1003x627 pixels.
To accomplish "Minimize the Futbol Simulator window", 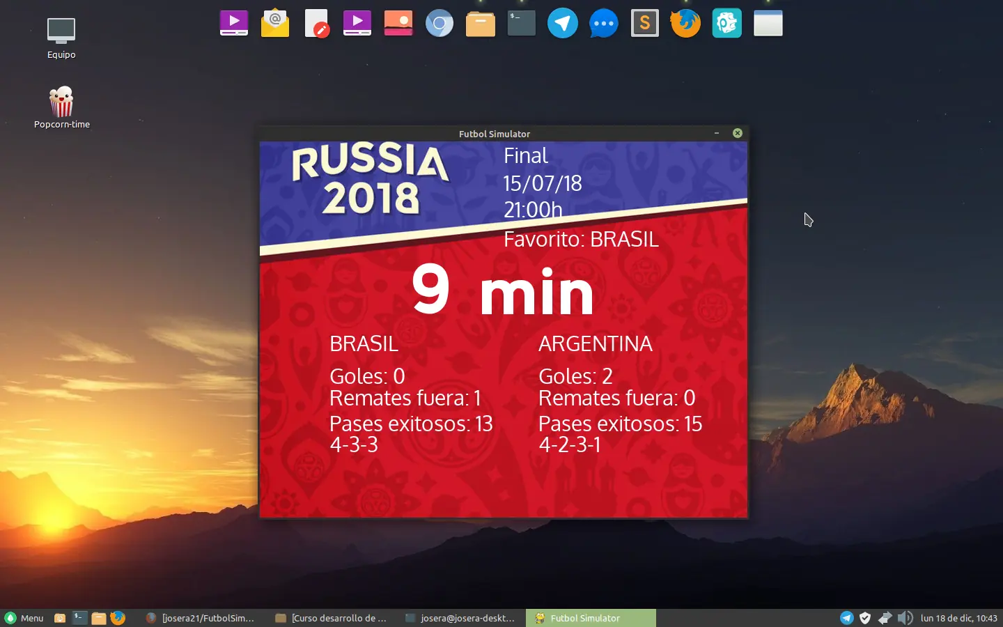I will pyautogui.click(x=717, y=133).
